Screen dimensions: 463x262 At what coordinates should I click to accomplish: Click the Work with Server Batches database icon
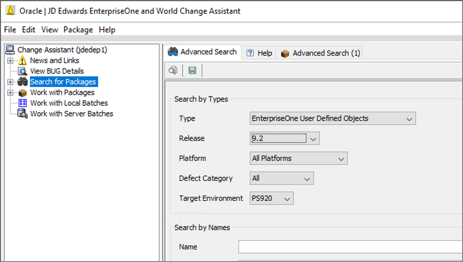click(22, 114)
